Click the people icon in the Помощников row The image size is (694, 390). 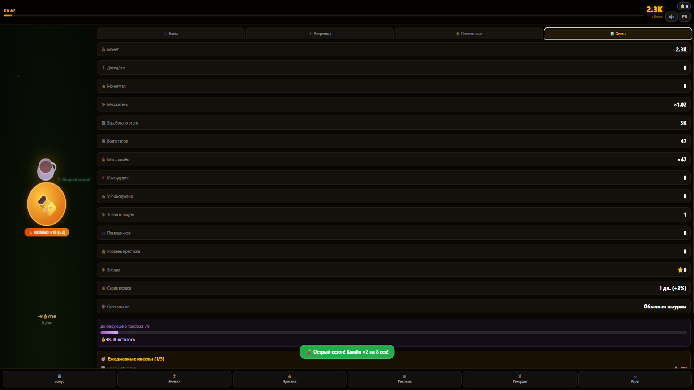pyautogui.click(x=103, y=233)
